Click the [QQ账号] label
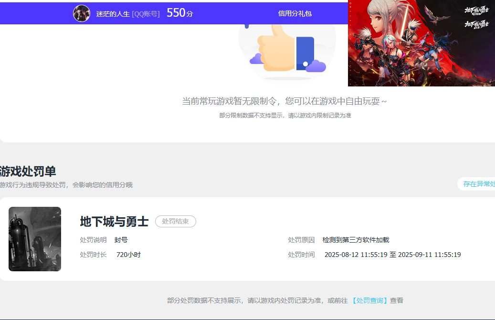 coord(146,14)
